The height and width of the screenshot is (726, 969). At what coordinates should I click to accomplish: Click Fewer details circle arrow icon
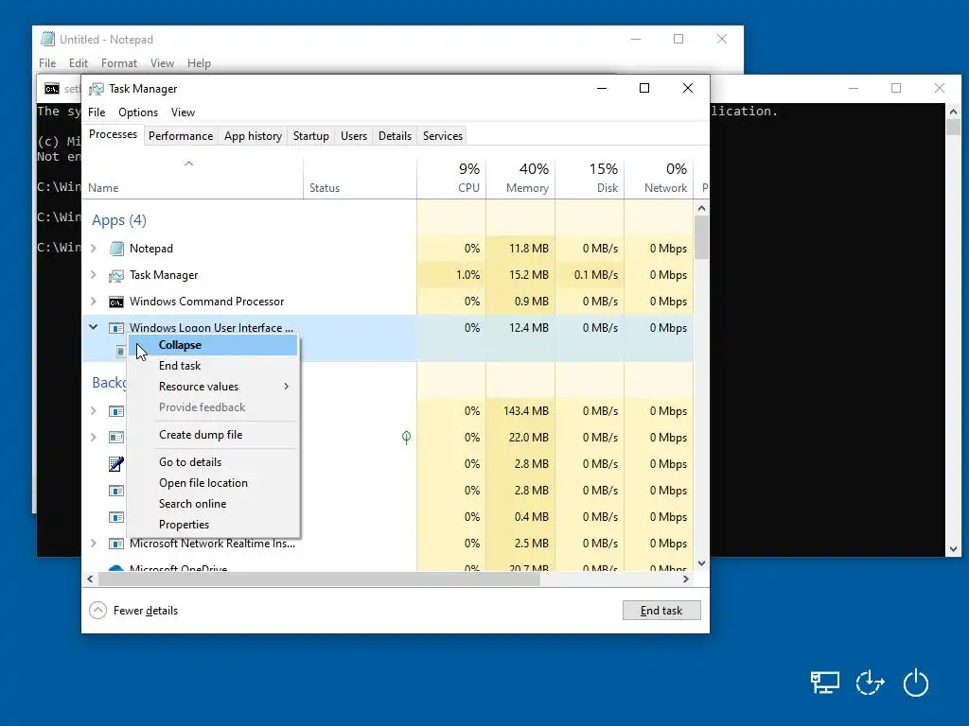[x=97, y=611]
